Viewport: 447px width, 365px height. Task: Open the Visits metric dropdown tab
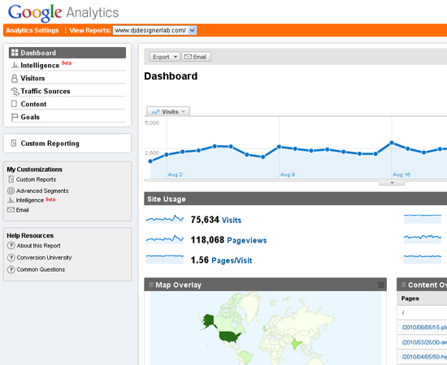pyautogui.click(x=168, y=111)
